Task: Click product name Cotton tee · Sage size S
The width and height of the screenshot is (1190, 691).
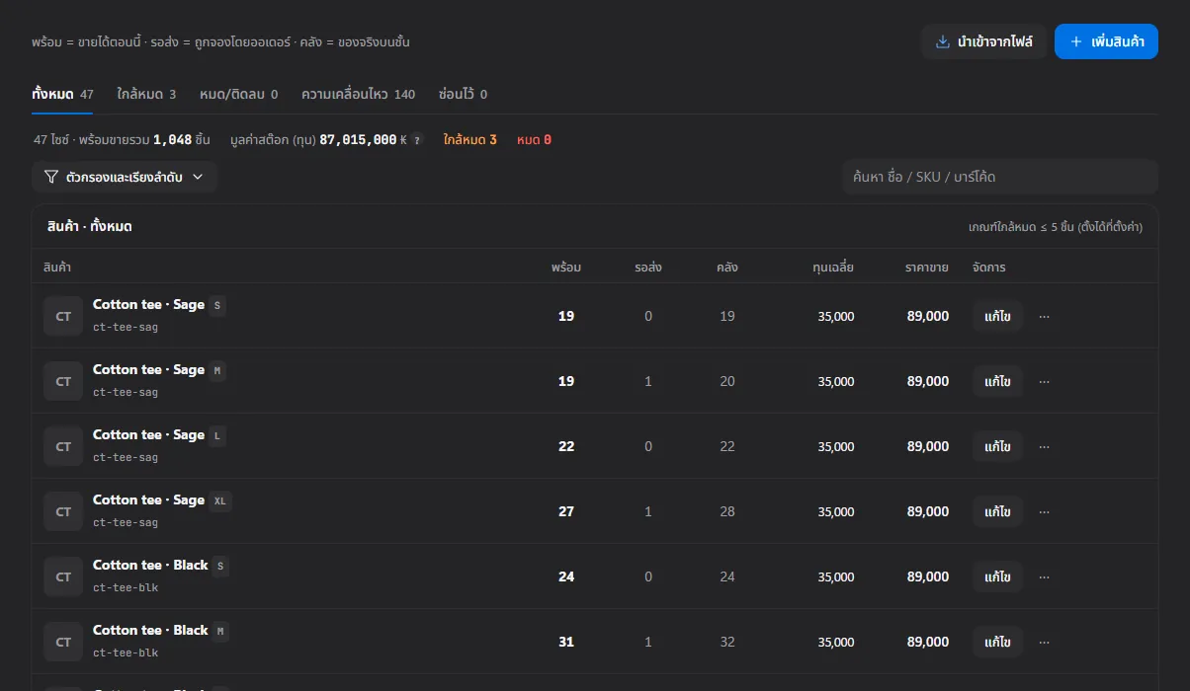Action: tap(148, 305)
